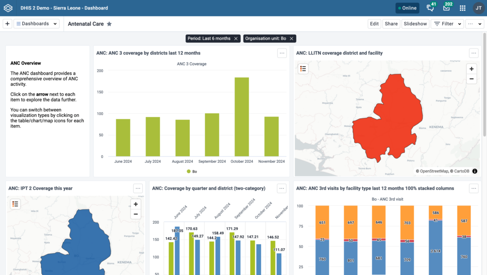
Task: Start the Slideshow
Action: 415,24
